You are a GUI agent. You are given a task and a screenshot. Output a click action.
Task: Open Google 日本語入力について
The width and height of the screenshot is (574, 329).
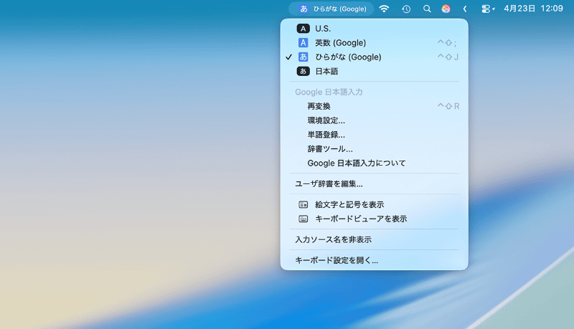374,163
